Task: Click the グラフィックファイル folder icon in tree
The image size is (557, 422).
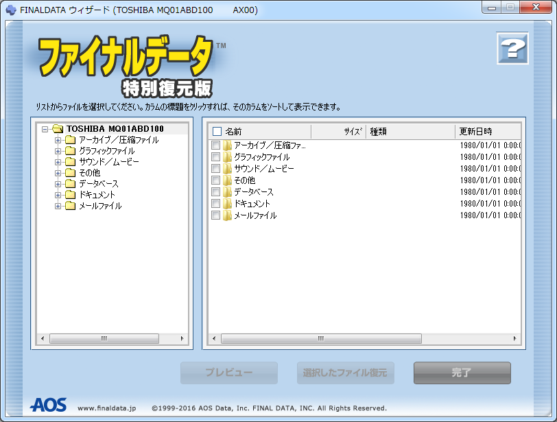Action: pyautogui.click(x=70, y=151)
